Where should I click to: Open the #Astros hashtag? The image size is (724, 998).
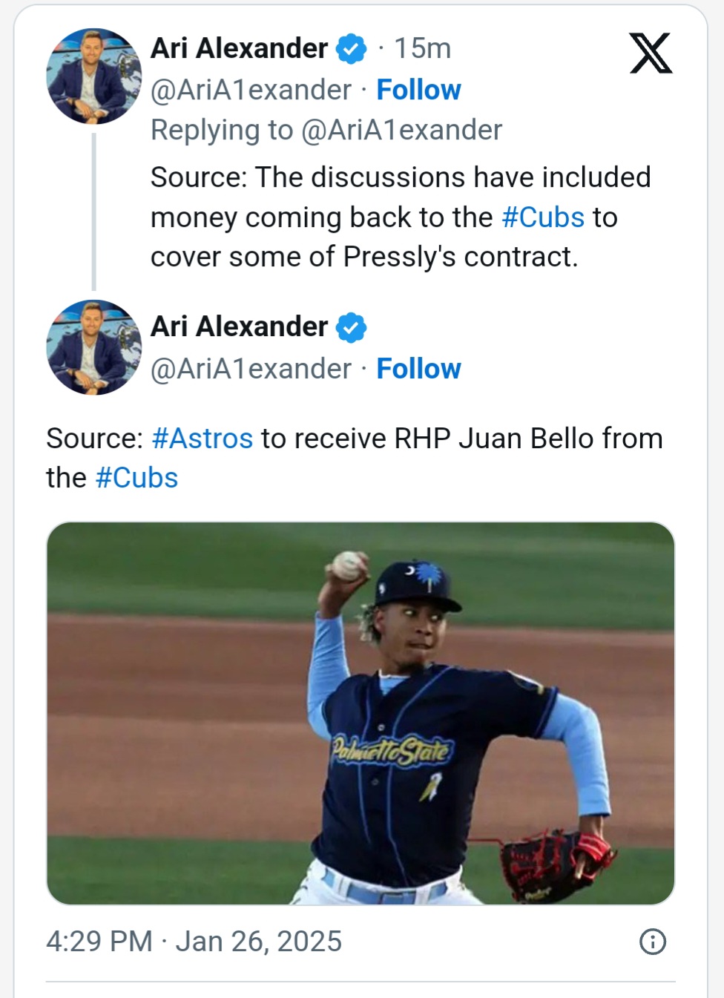point(202,439)
